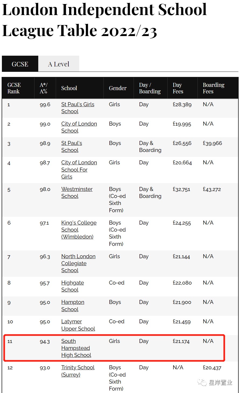Viewport: 240px width, 393px height.
Task: Open City of London School For Girls
Action: pos(79,169)
